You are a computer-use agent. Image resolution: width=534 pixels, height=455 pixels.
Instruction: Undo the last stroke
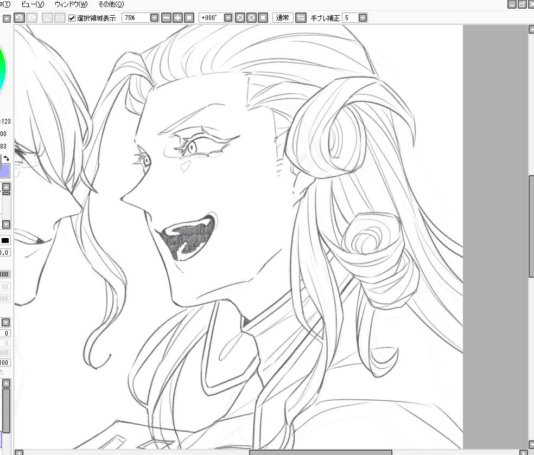click(19, 18)
